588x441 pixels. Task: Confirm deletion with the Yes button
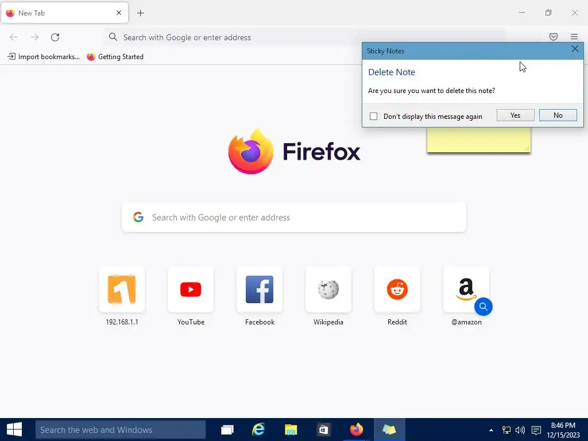(515, 115)
